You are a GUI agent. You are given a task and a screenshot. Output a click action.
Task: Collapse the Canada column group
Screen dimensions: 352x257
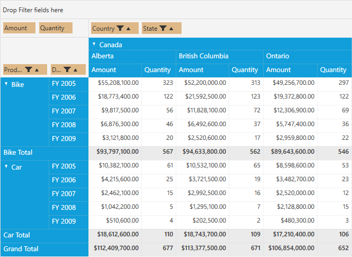[x=94, y=45]
